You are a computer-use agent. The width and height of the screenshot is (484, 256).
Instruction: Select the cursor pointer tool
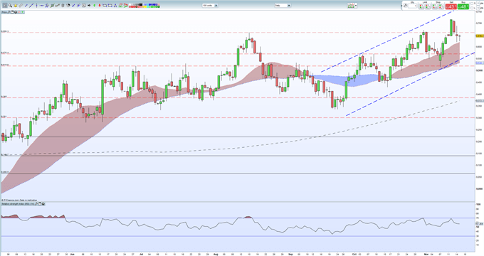click(x=5, y=5)
